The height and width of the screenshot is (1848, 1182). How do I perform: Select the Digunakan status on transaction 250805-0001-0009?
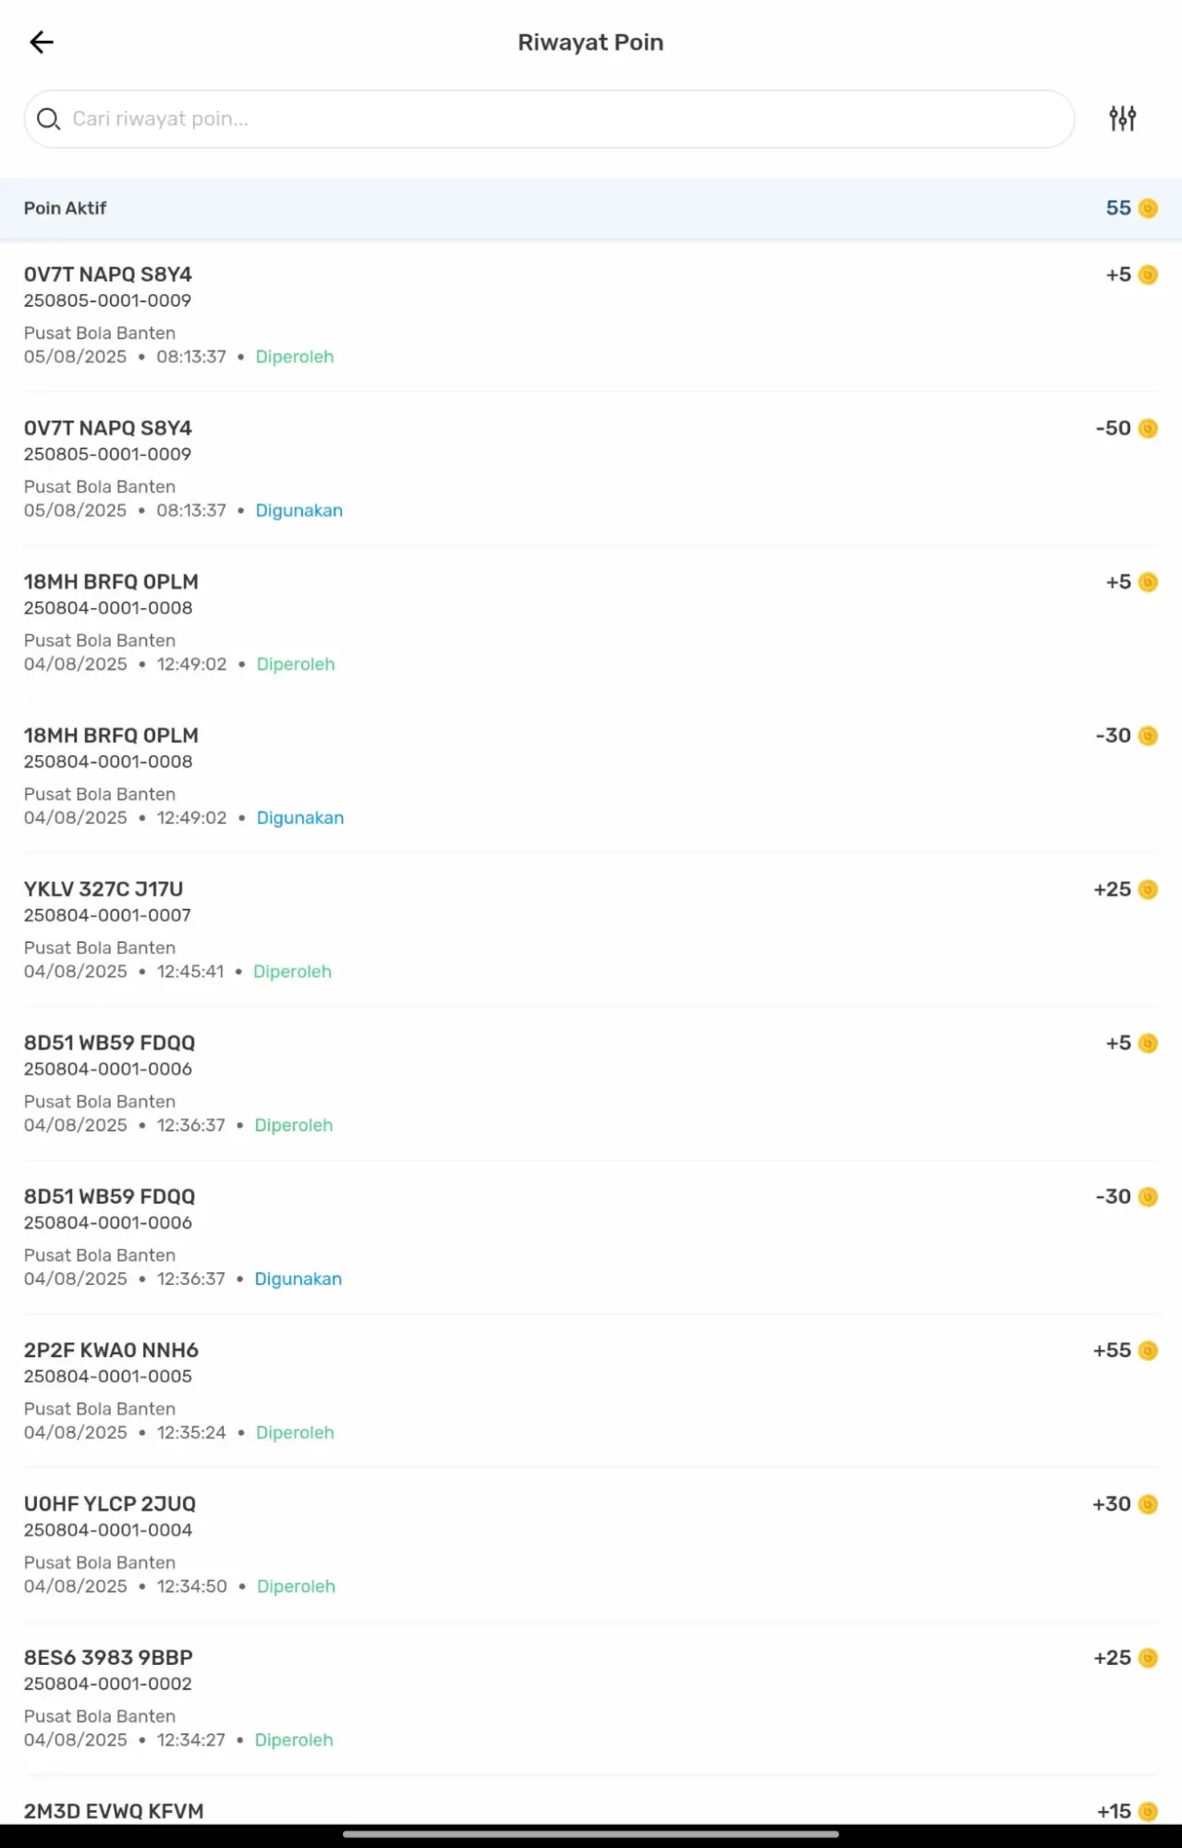(299, 511)
